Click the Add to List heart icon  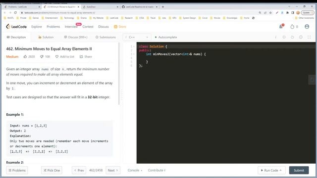point(57,57)
